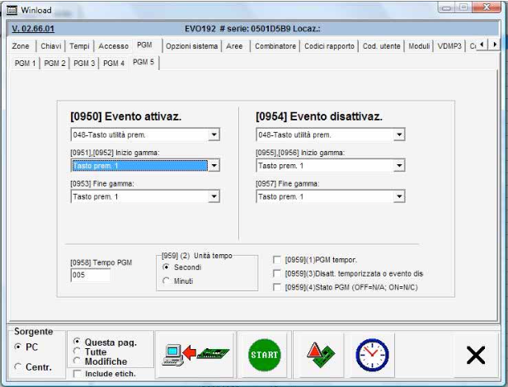Image resolution: width=508 pixels, height=387 pixels.
Task: Switch to the Zone tab
Action: pyautogui.click(x=21, y=46)
